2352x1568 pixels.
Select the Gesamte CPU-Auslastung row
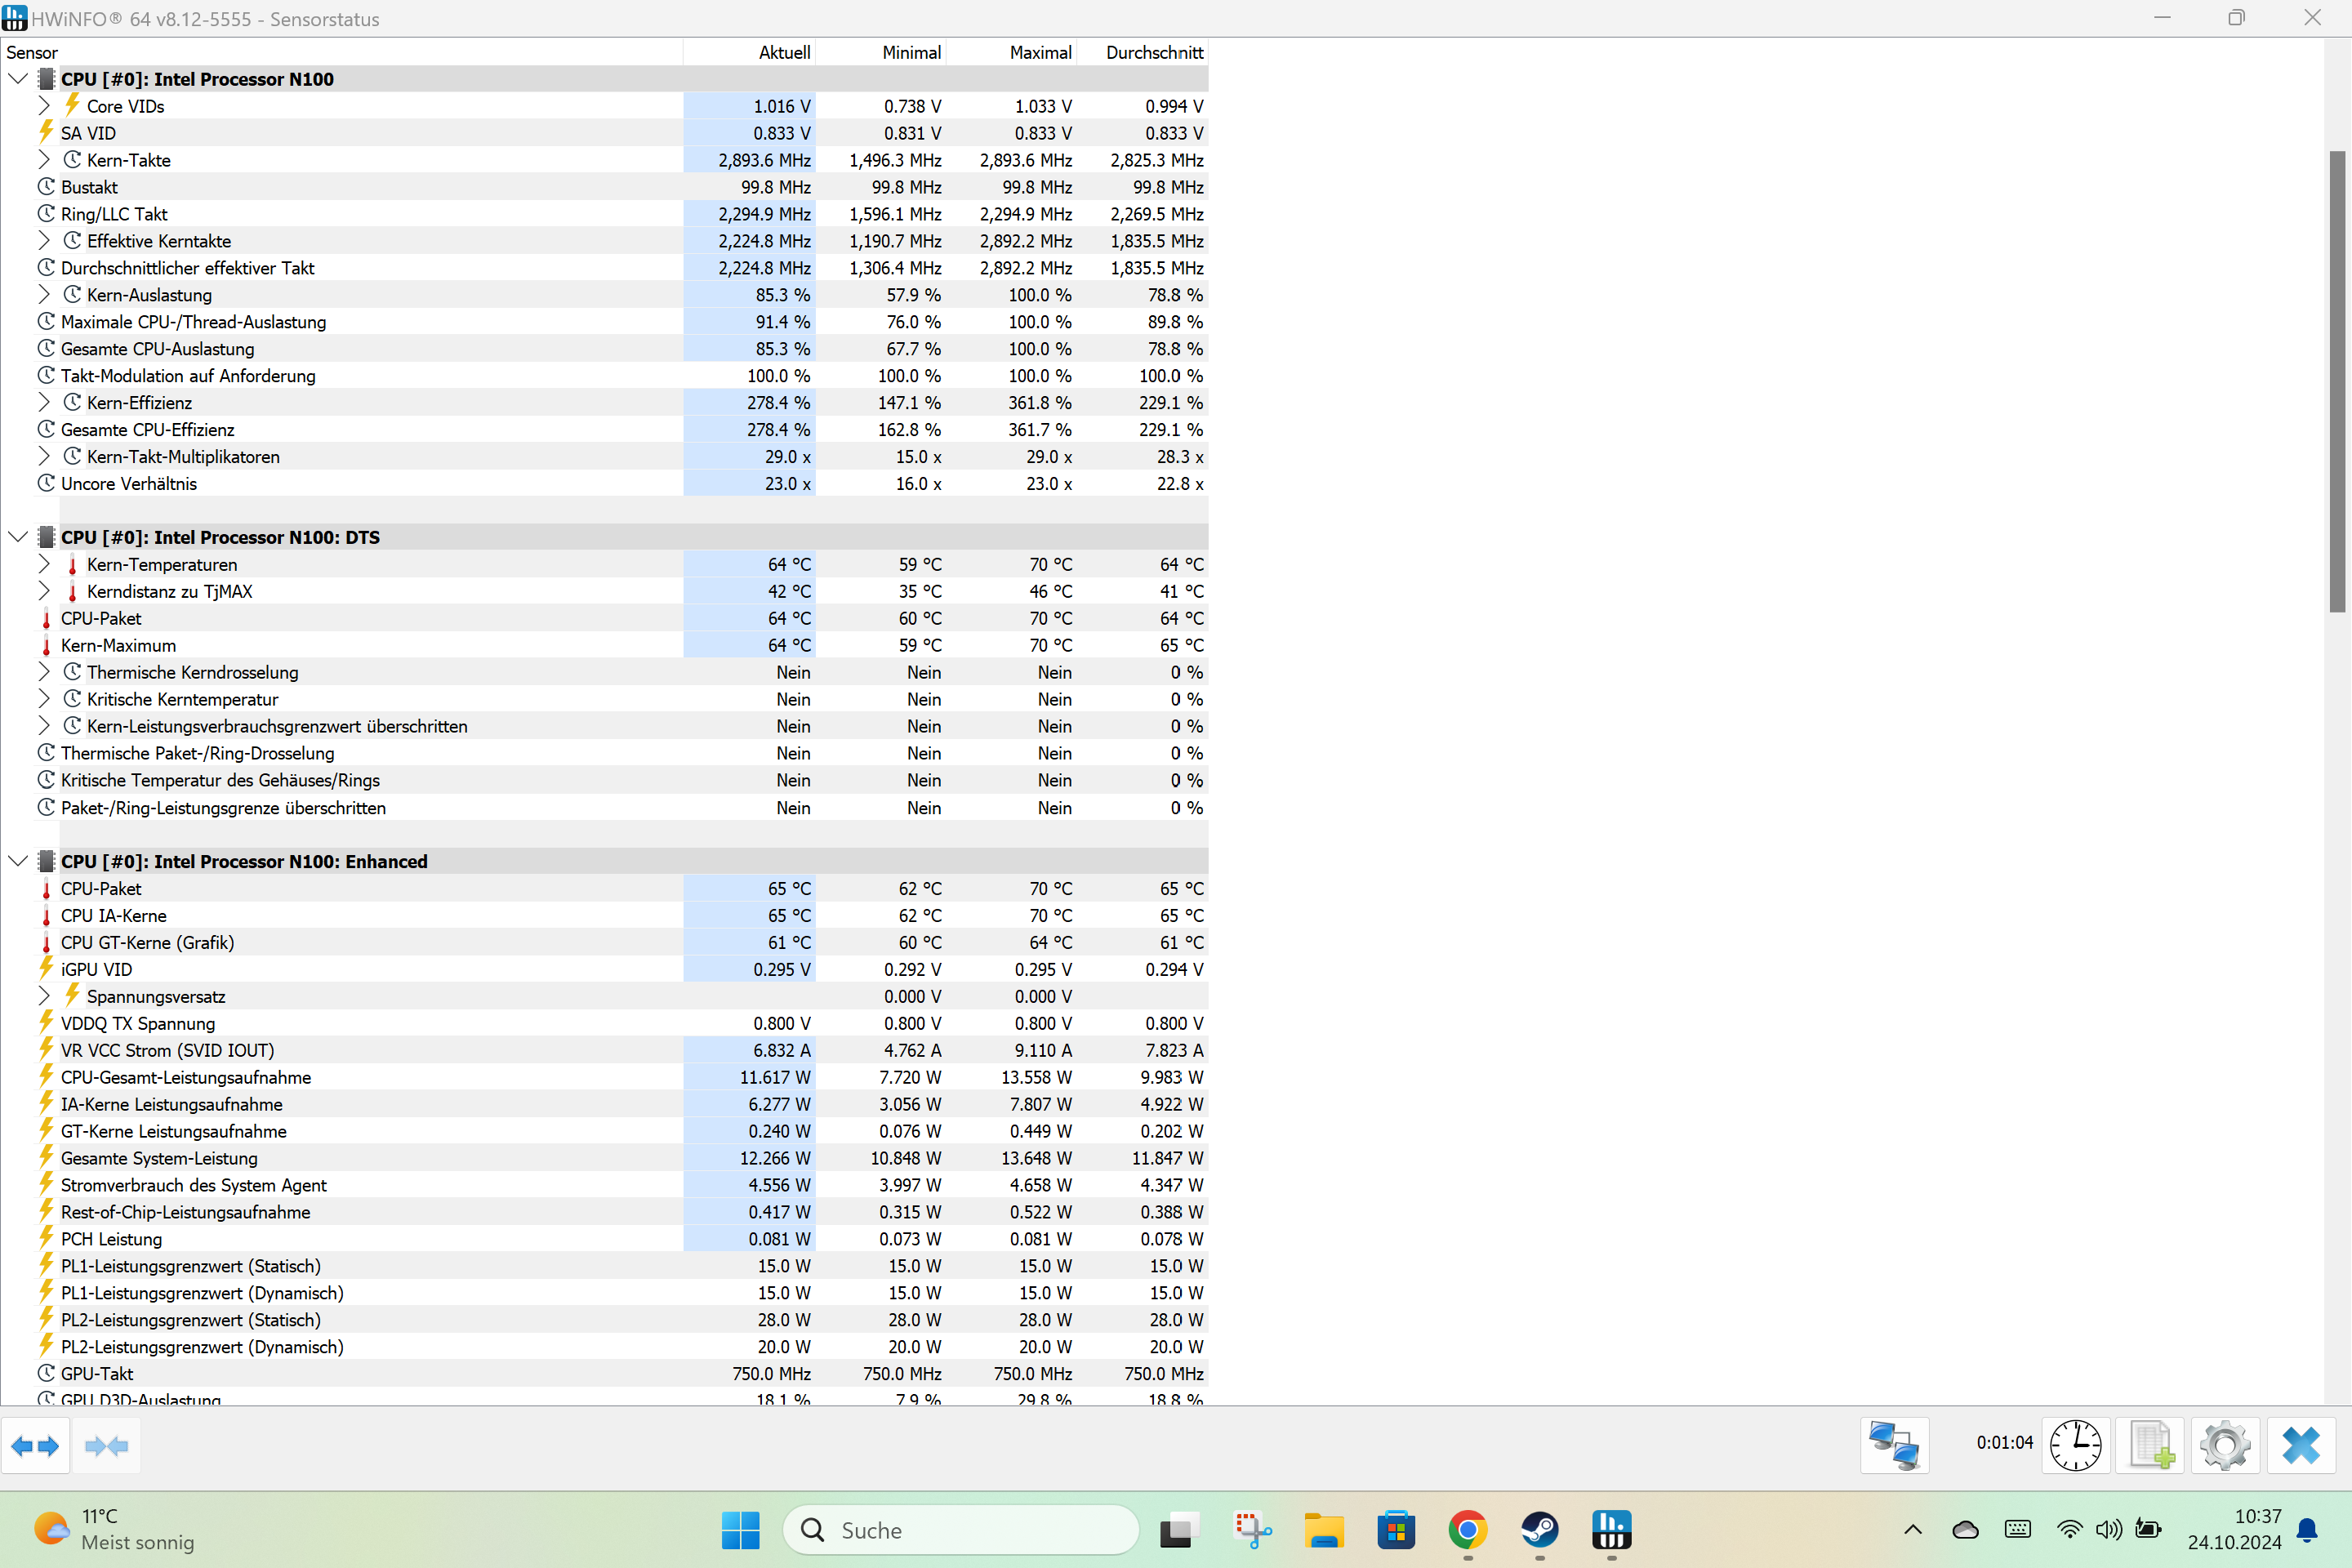(x=604, y=348)
